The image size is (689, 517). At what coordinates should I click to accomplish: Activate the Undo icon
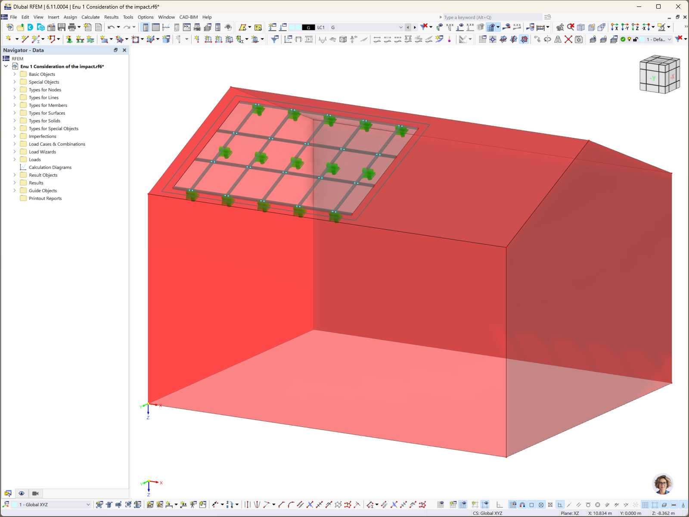tap(111, 27)
